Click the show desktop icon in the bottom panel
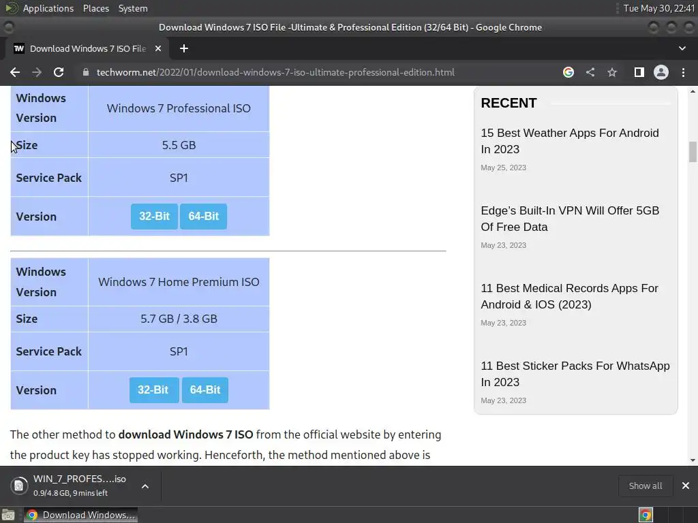The width and height of the screenshot is (698, 523). 8,515
